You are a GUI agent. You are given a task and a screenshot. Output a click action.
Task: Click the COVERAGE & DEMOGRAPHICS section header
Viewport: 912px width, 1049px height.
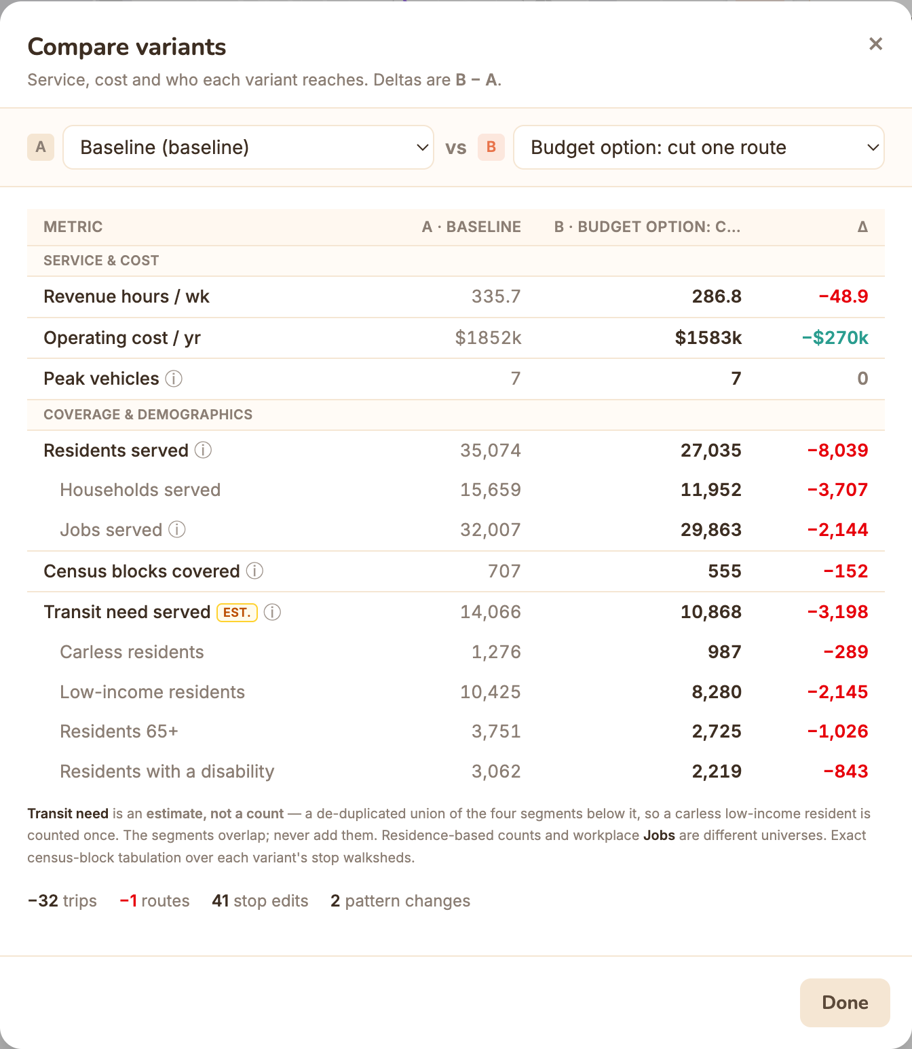coord(148,415)
